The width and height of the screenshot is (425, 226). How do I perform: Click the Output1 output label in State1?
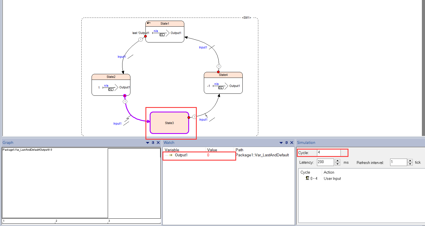pyautogui.click(x=176, y=33)
